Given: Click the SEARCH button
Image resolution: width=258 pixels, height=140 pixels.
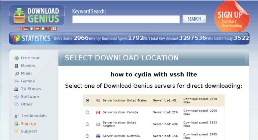Looking at the screenshot, I should click(194, 19).
